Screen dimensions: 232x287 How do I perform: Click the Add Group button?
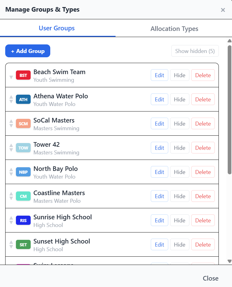pyautogui.click(x=28, y=51)
